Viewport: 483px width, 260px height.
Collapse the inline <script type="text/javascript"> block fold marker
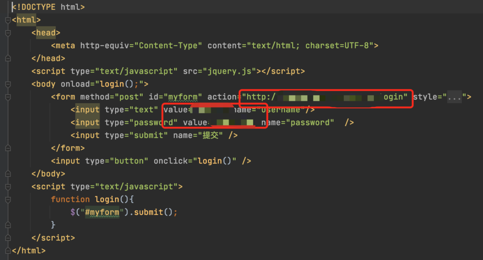coord(8,187)
